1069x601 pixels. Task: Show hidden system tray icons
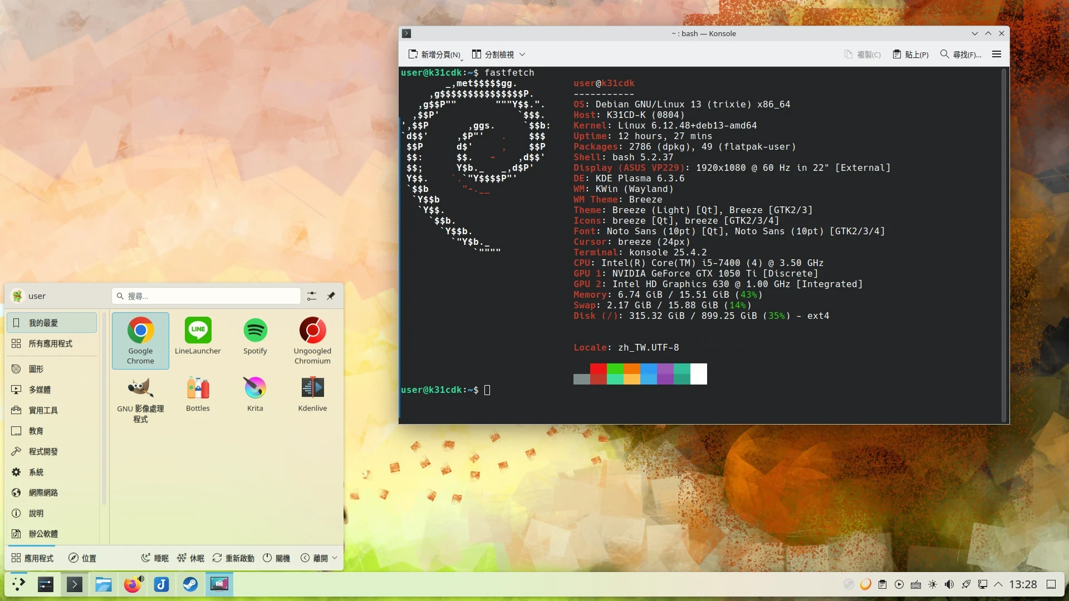point(998,584)
